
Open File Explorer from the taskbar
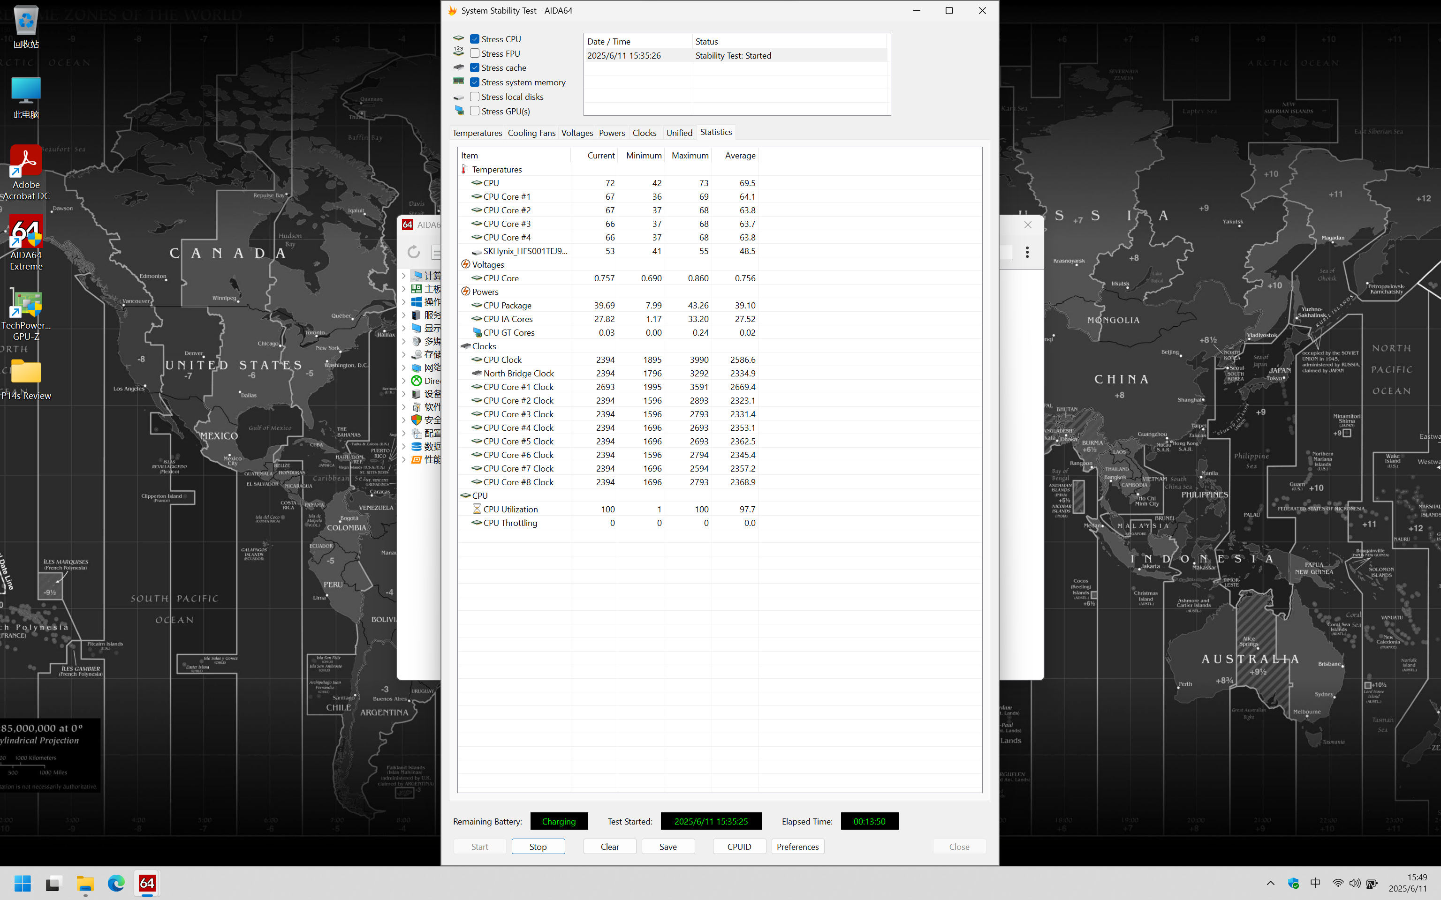(85, 883)
